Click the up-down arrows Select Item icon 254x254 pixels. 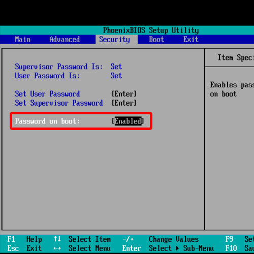(x=57, y=239)
